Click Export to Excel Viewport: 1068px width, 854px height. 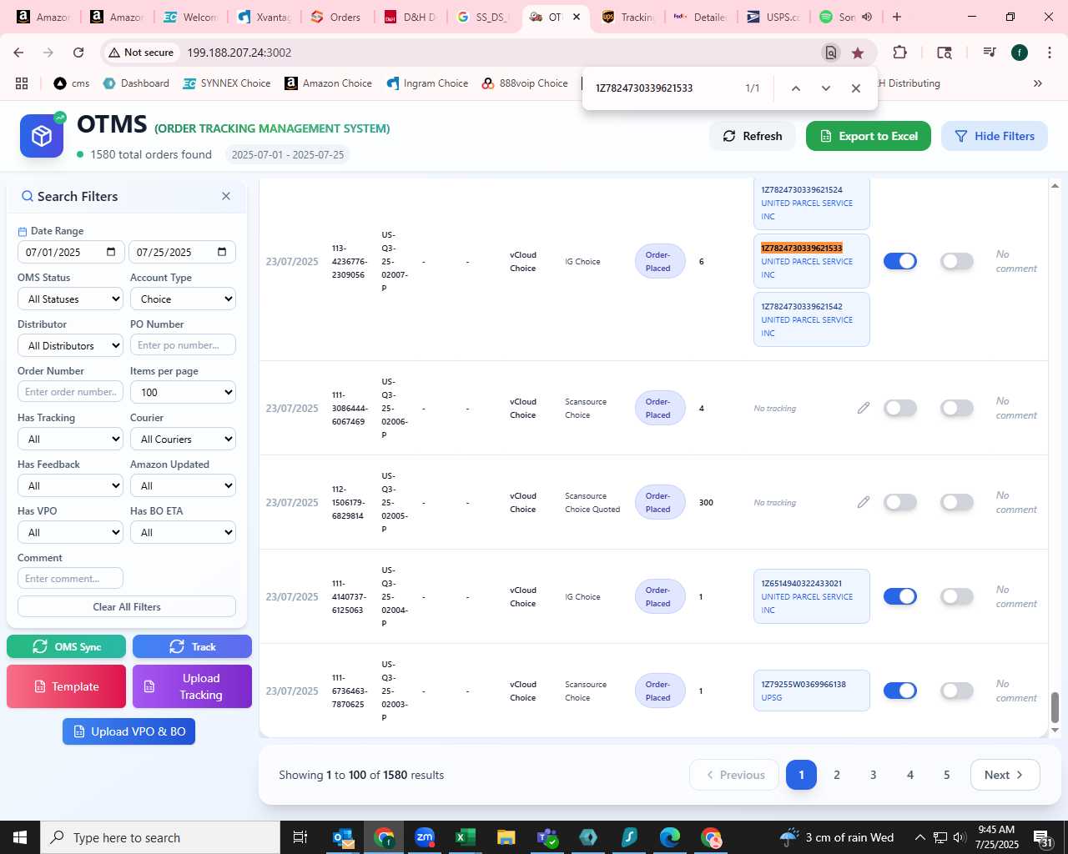click(x=869, y=136)
